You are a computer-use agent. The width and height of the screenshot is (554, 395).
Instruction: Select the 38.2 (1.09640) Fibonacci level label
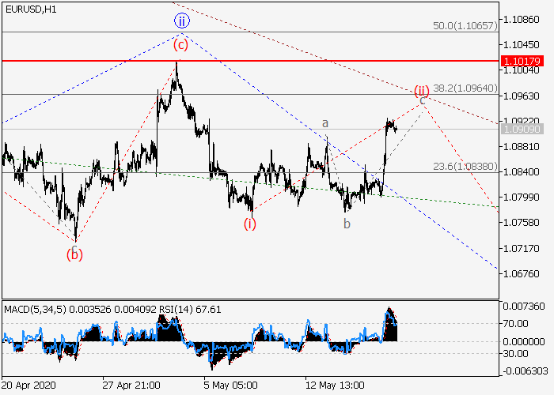click(x=465, y=88)
